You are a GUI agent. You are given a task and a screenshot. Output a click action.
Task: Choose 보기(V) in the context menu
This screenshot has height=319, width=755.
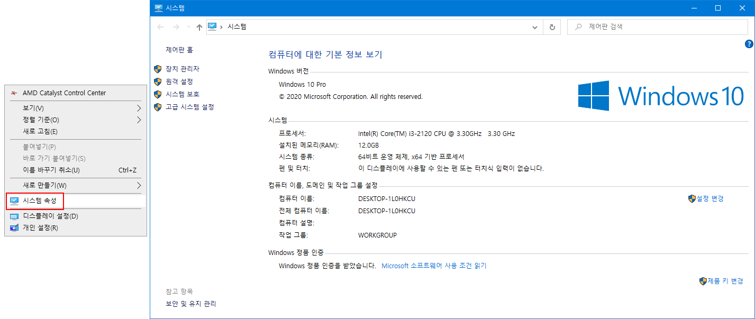click(76, 108)
